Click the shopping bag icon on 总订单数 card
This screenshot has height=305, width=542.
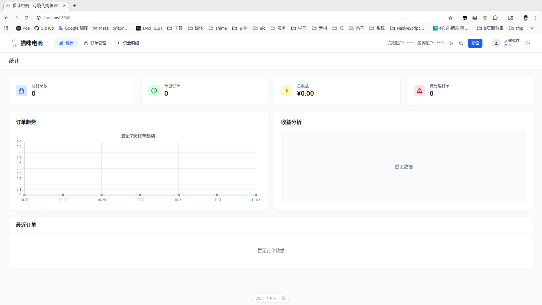[21, 91]
